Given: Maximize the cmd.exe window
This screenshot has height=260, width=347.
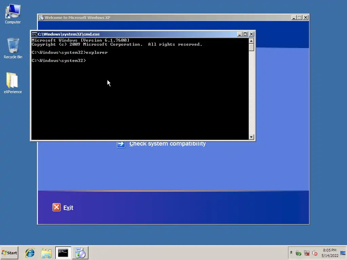Looking at the screenshot, I should [245, 34].
